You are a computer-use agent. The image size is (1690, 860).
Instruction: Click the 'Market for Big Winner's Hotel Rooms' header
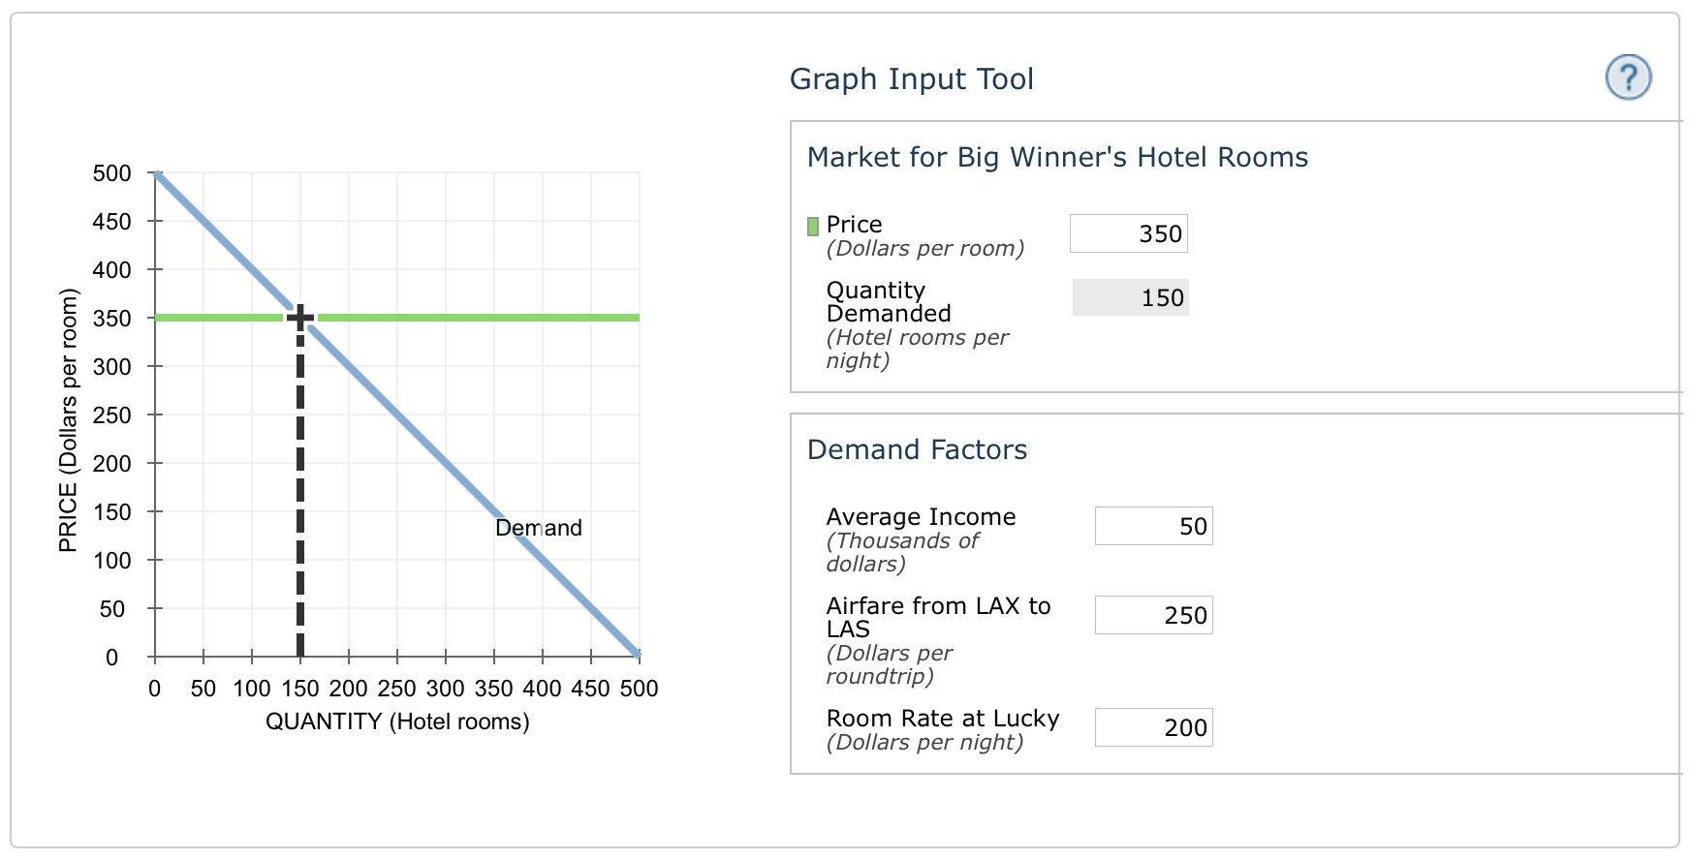(1057, 156)
